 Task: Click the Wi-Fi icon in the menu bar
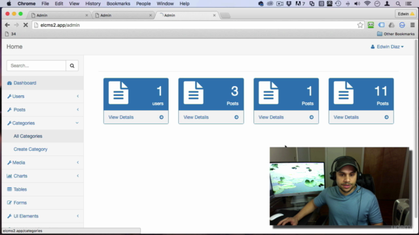point(367,4)
